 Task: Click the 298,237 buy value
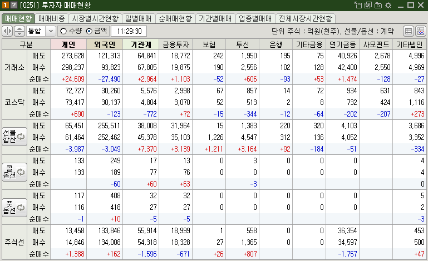(x=73, y=68)
